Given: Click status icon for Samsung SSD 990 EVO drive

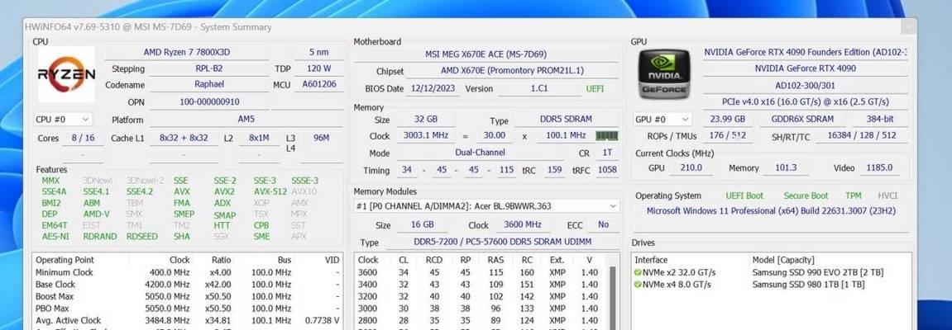Looking at the screenshot, I should [638, 272].
